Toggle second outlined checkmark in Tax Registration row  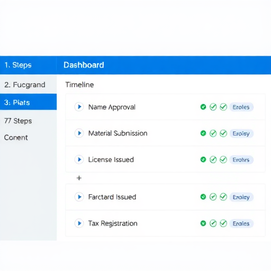tap(223, 223)
